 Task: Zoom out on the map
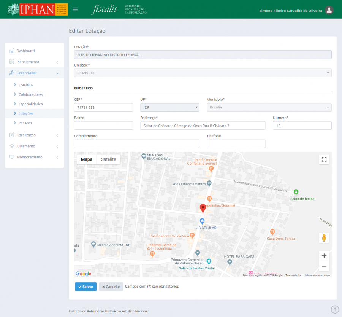pos(324,266)
